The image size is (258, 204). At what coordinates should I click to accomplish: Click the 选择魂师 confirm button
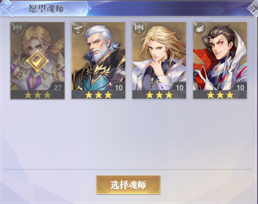click(x=128, y=185)
